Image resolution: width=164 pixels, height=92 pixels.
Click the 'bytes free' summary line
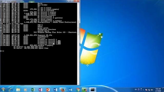click(x=31, y=48)
